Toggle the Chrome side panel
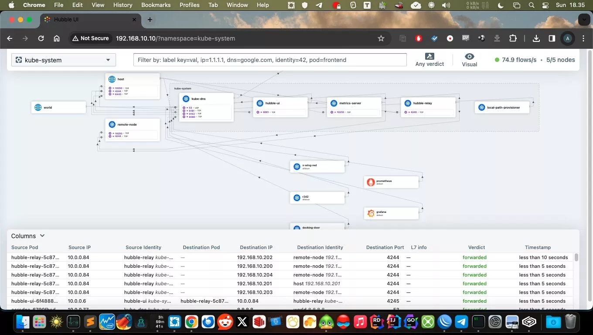The height and width of the screenshot is (335, 593). (552, 38)
